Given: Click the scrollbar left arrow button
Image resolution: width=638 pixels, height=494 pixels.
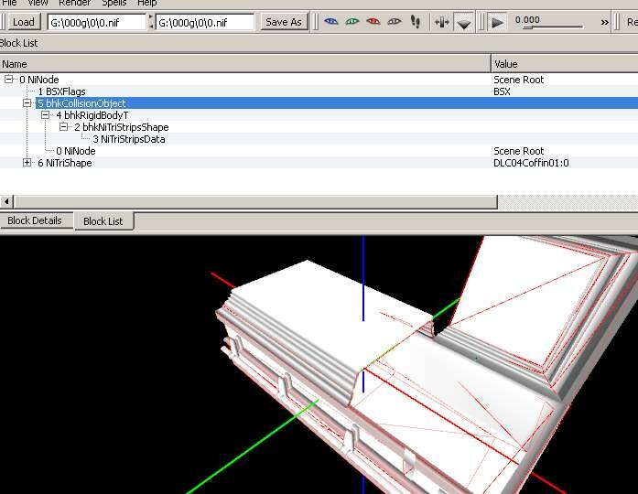Looking at the screenshot, I should click(x=6, y=201).
